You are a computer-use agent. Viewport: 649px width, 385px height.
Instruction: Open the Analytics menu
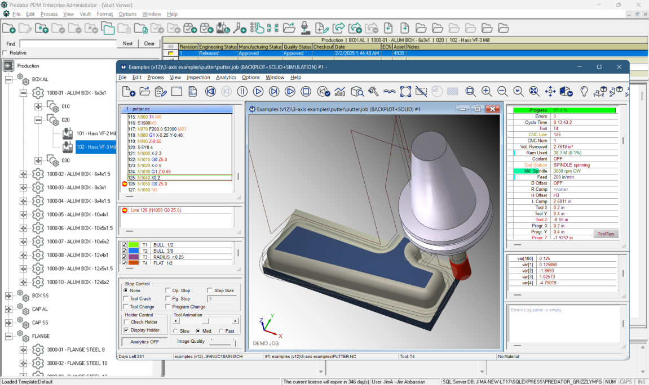226,77
